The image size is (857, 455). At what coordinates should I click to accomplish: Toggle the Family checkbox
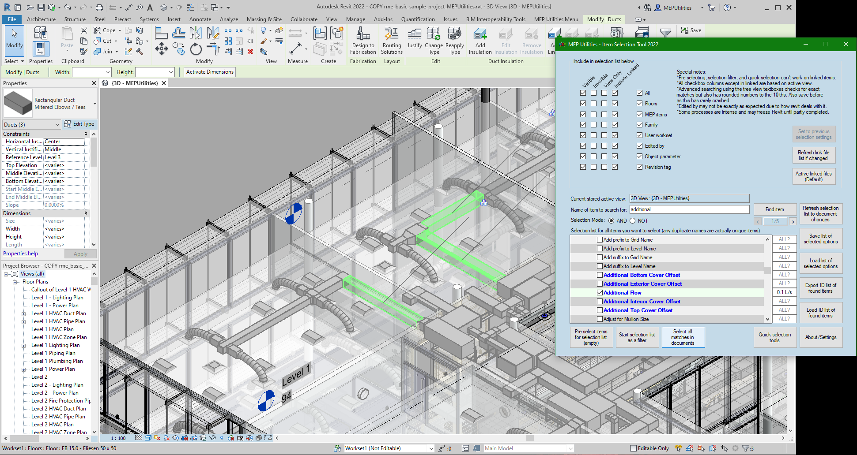639,125
